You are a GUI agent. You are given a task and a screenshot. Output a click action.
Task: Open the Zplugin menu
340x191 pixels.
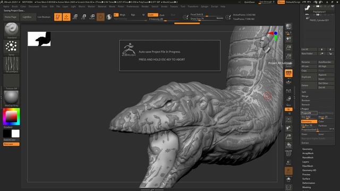(205, 6)
